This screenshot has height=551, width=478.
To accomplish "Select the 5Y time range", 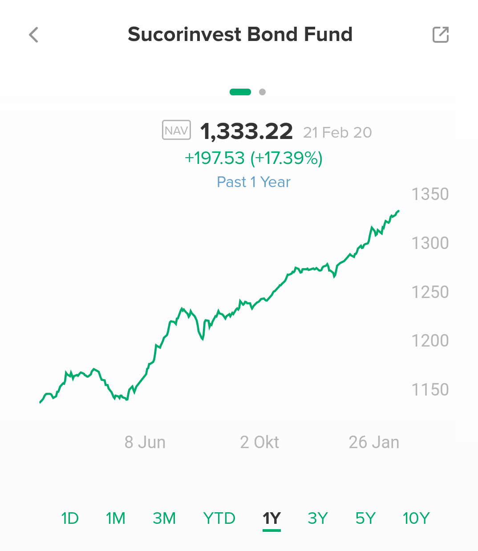I will (365, 518).
